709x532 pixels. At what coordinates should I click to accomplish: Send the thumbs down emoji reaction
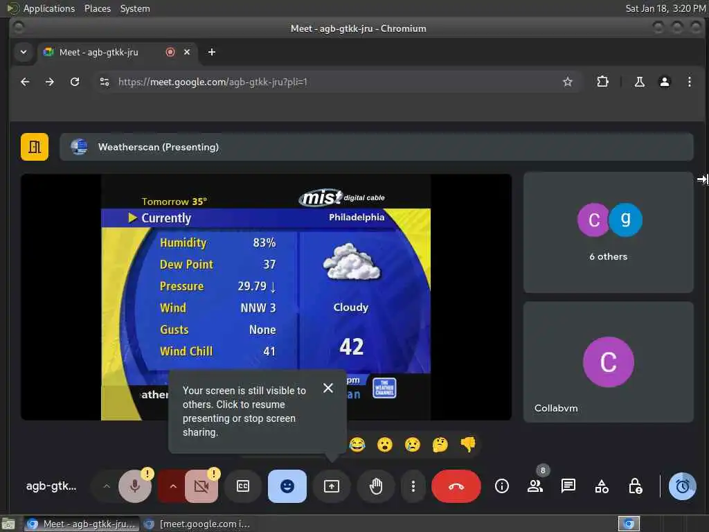tap(468, 445)
